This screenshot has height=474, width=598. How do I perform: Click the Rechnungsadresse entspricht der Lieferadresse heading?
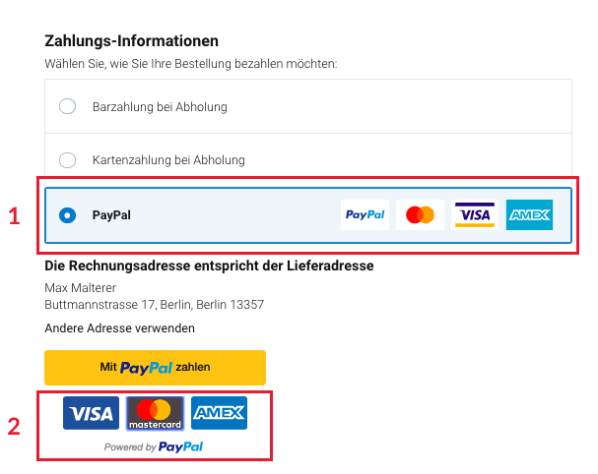209,266
